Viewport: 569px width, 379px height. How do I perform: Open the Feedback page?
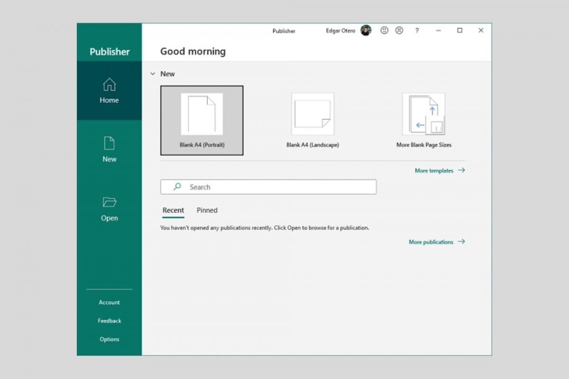[x=109, y=321]
